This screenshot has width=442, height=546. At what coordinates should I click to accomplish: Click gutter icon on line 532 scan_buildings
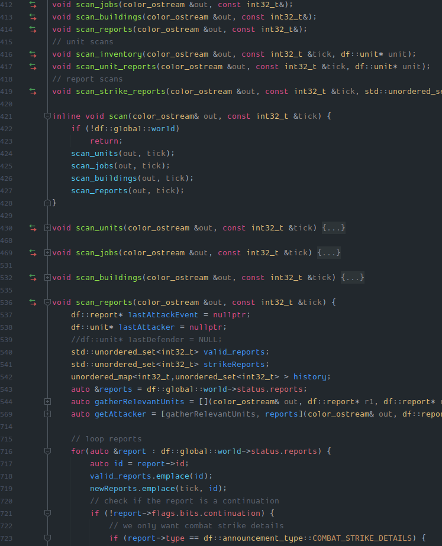coord(33,278)
